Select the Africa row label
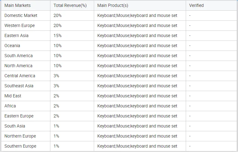238x152 pixels. 10,106
